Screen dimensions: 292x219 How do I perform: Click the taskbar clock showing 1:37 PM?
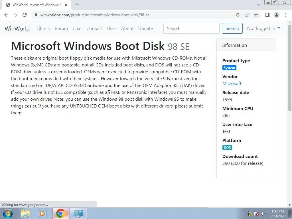point(277,214)
